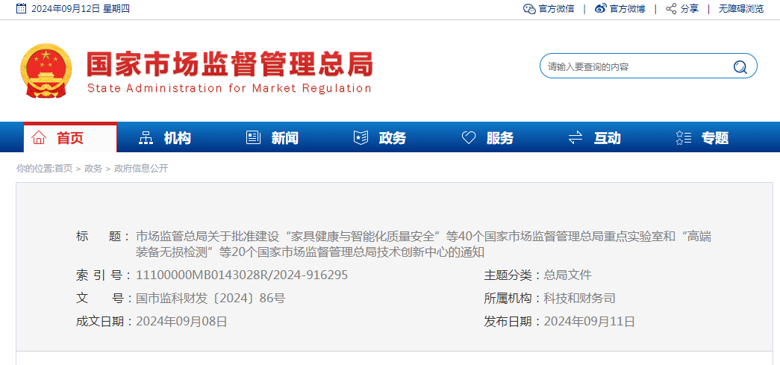Click the 服务 heart icon
780x365 pixels.
tap(469, 138)
